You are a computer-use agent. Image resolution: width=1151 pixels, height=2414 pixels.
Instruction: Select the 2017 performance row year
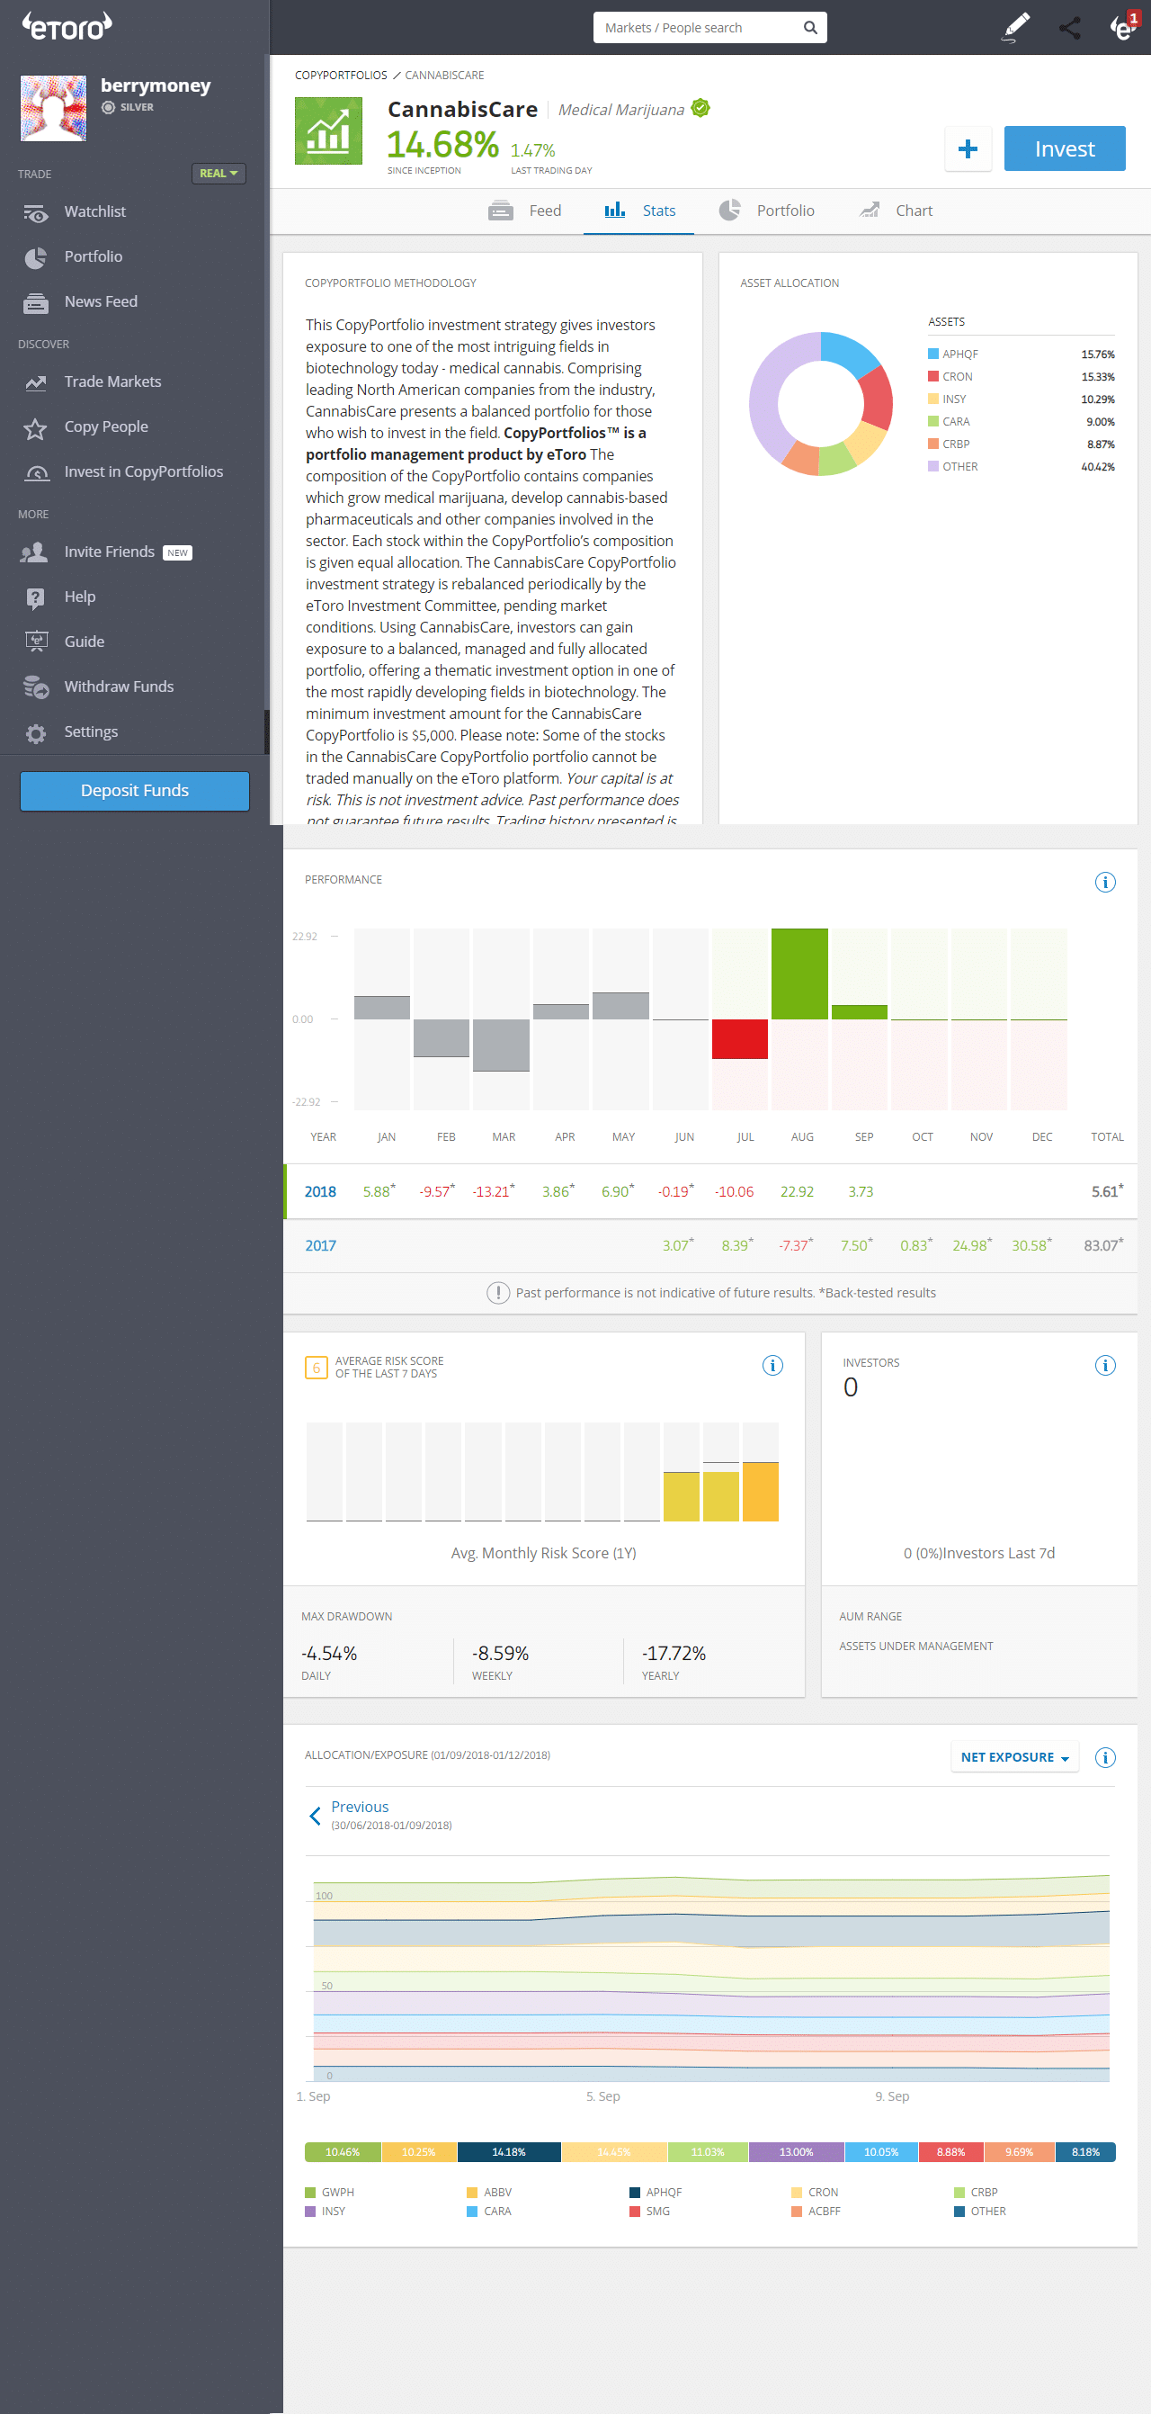[x=320, y=1245]
